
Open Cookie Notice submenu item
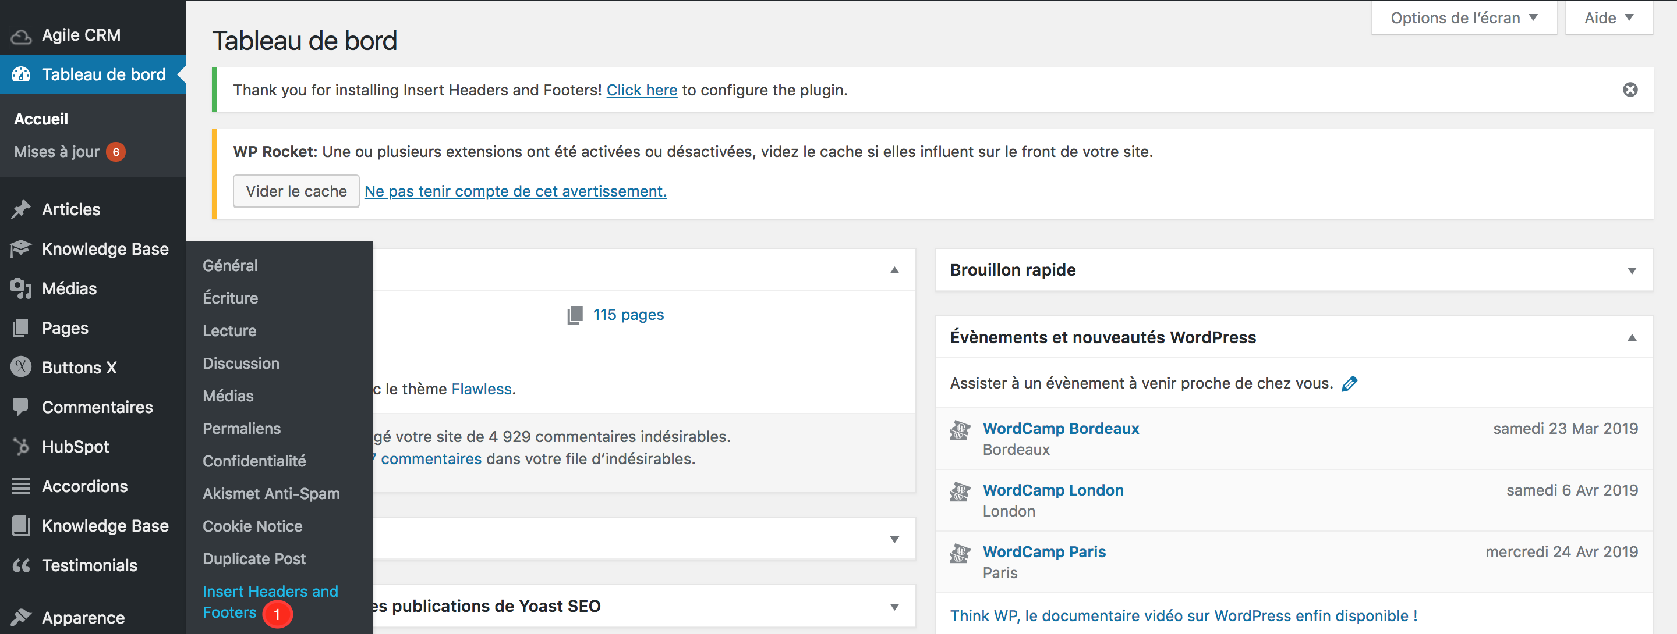(x=252, y=526)
